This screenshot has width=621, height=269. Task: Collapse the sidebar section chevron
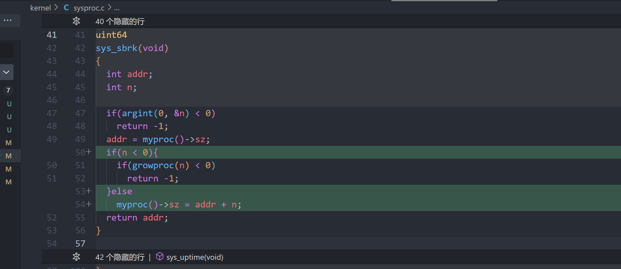[6, 72]
